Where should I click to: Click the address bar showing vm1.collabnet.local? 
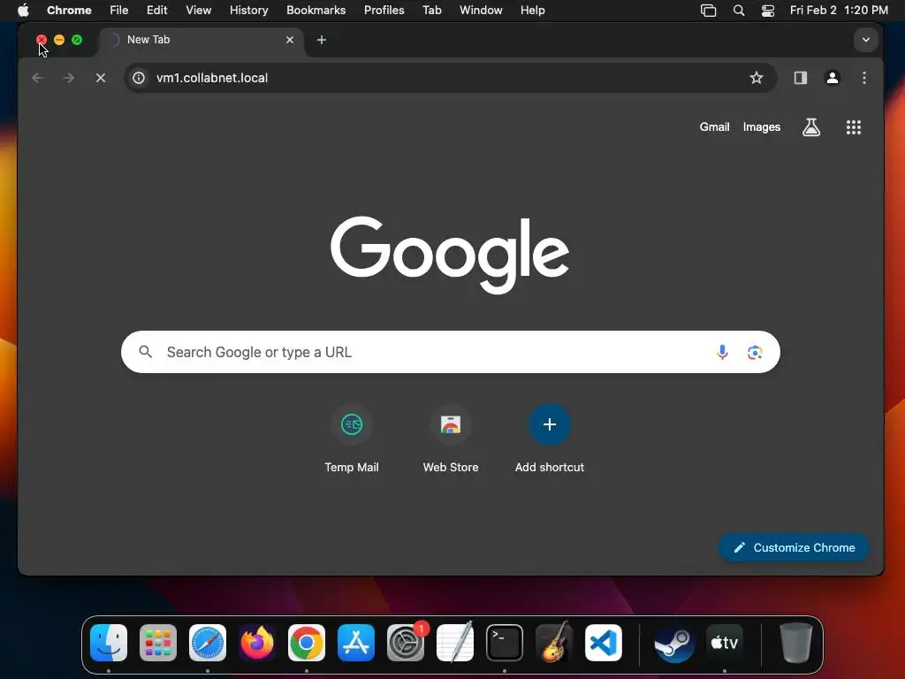click(450, 78)
